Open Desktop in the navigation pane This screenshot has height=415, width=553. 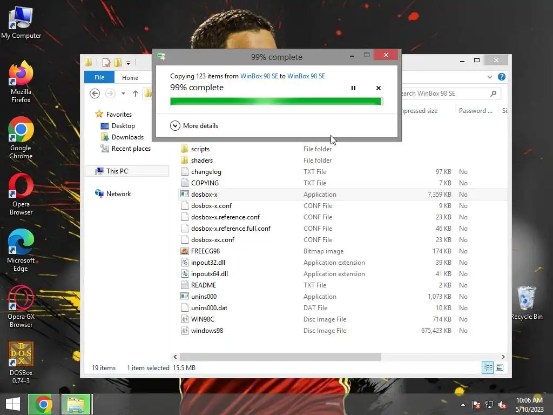[123, 126]
